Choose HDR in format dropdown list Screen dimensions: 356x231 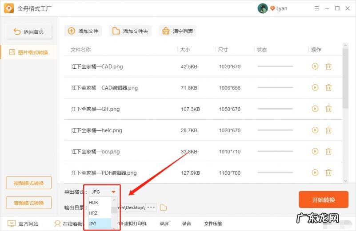click(x=100, y=203)
